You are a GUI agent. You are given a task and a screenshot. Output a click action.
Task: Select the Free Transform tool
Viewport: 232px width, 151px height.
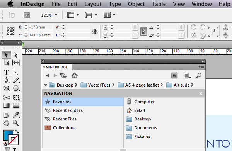(x=16, y=98)
